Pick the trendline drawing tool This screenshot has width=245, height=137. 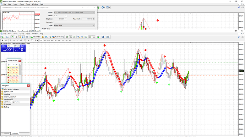pos(18,40)
